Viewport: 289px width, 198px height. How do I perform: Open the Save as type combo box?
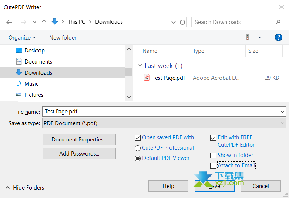click(164, 123)
